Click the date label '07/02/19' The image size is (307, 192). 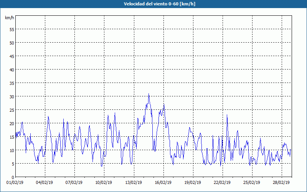click(74, 182)
